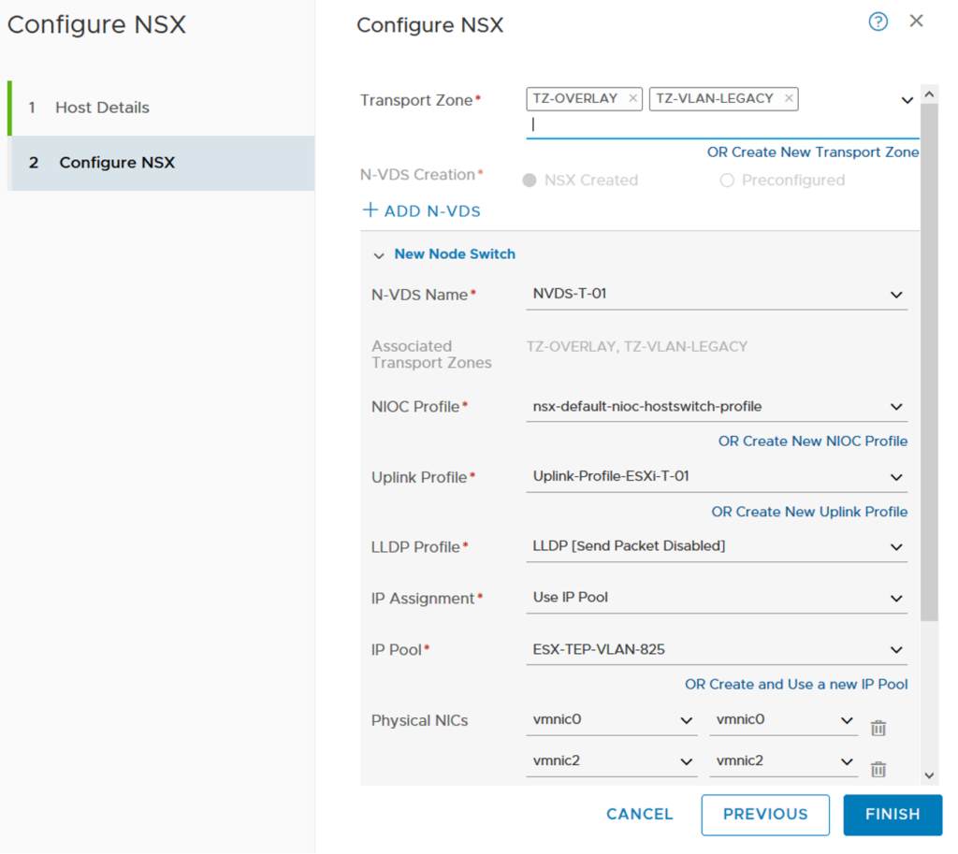Viewport: 958px width, 854px height.
Task: Select the Preconfigured radio option
Action: (x=726, y=181)
